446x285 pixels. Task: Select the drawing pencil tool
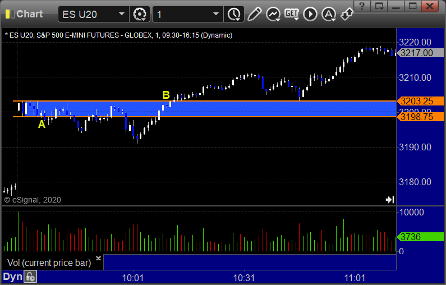pyautogui.click(x=254, y=14)
